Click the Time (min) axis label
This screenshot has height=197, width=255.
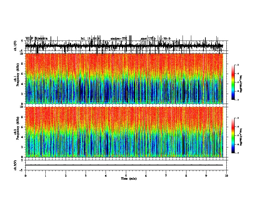[129, 179]
